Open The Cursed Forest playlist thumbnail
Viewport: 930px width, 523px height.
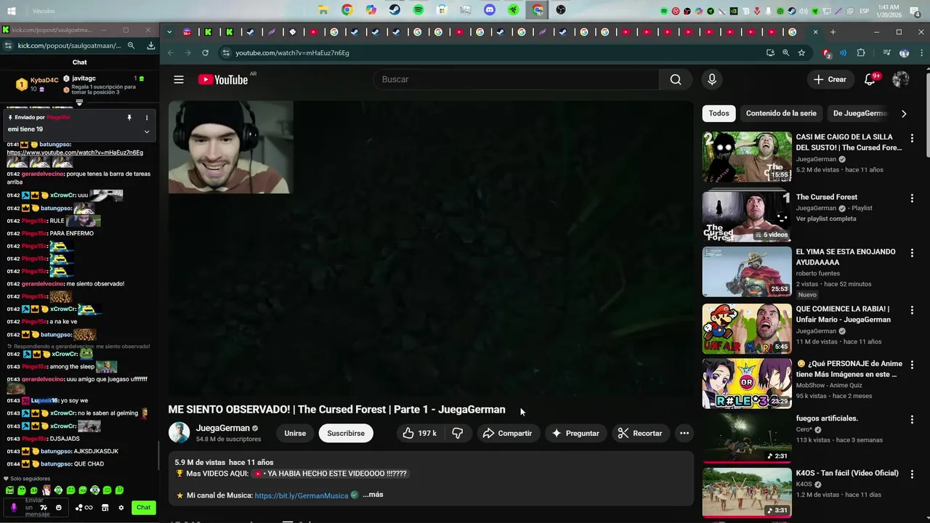pos(747,216)
